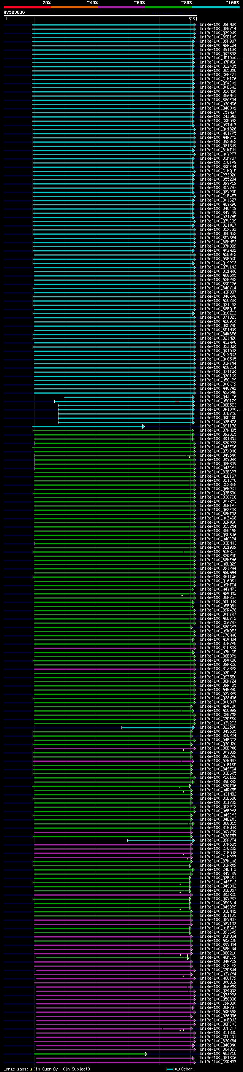Select hit label UniRef100_Q3B690

click(218, 493)
